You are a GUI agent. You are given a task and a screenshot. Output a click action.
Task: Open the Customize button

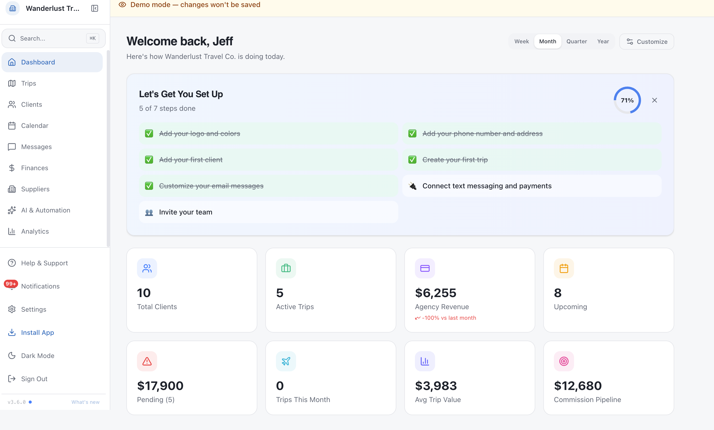[646, 42]
